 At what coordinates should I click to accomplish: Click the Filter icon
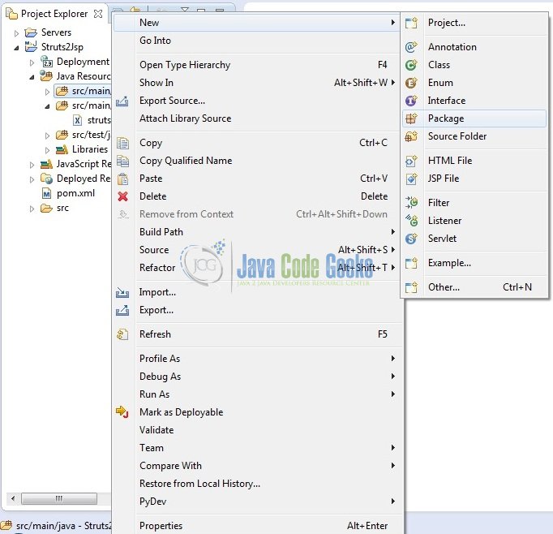click(411, 203)
